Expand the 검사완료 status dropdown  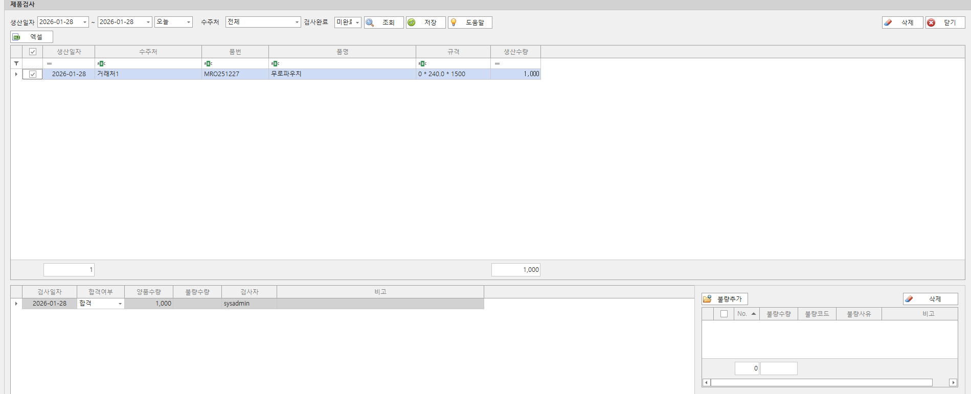[x=357, y=22]
